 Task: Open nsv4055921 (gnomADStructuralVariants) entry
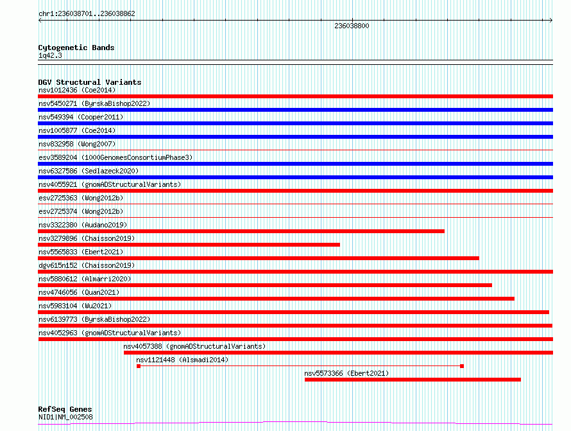(110, 184)
